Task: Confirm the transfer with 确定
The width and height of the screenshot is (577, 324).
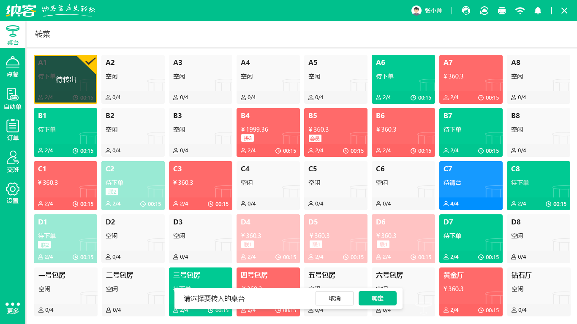Action: tap(377, 298)
